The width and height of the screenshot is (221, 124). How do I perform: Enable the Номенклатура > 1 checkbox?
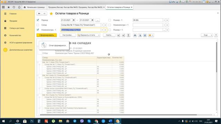tap(109, 25)
